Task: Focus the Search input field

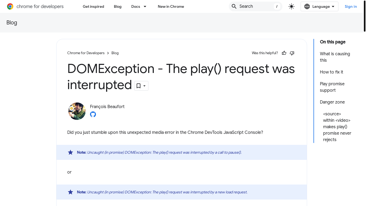Action: (255, 6)
